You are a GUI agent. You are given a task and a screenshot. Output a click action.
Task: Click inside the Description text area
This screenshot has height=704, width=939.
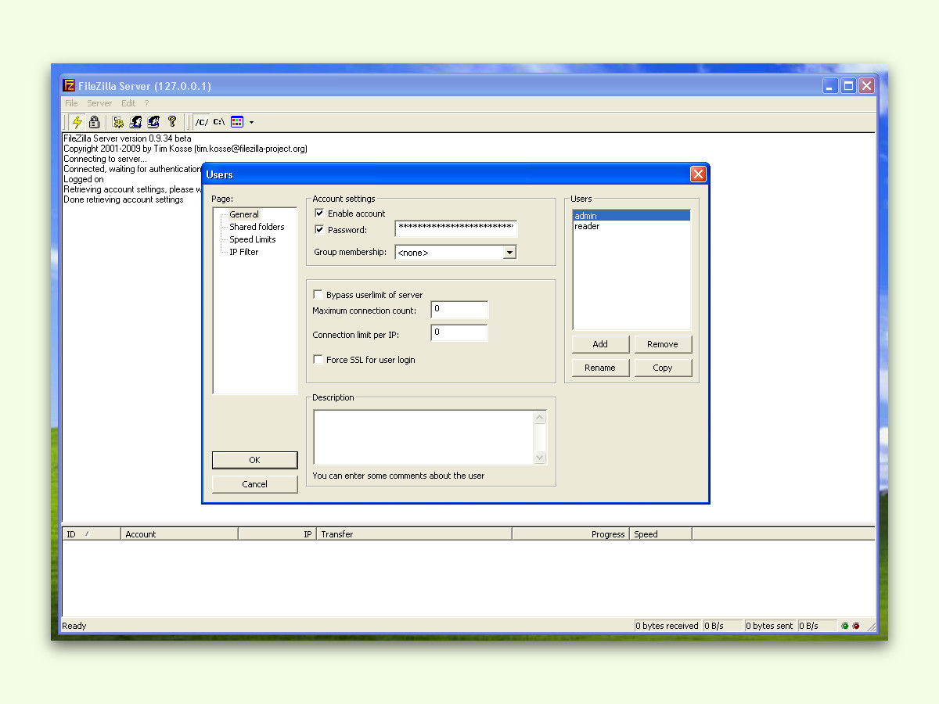(x=423, y=437)
